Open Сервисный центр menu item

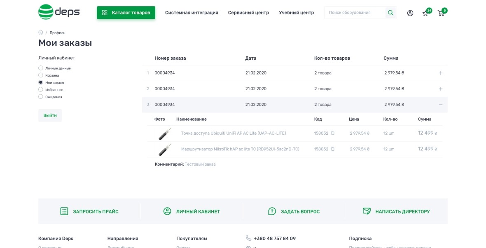(248, 13)
